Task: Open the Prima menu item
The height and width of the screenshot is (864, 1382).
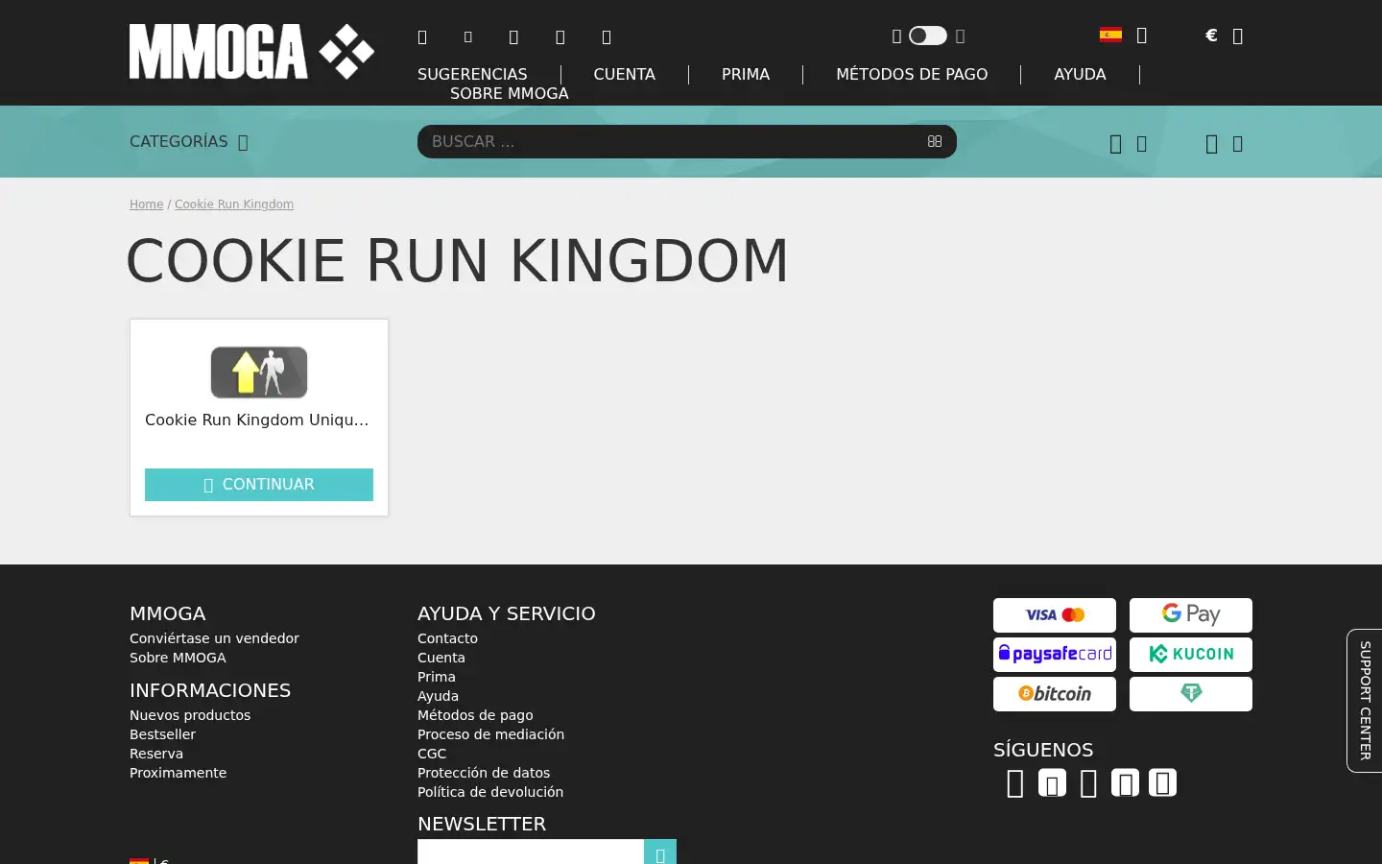Action: tap(746, 74)
